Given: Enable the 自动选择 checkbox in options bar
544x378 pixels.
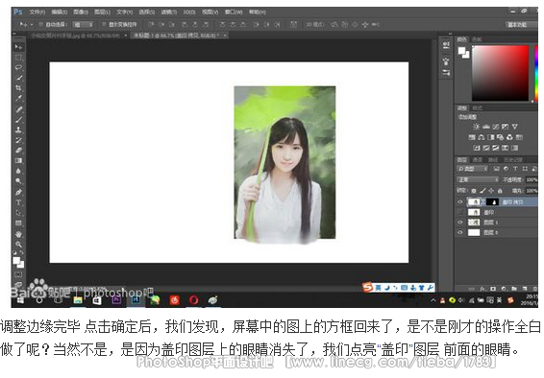Looking at the screenshot, I should tap(40, 25).
